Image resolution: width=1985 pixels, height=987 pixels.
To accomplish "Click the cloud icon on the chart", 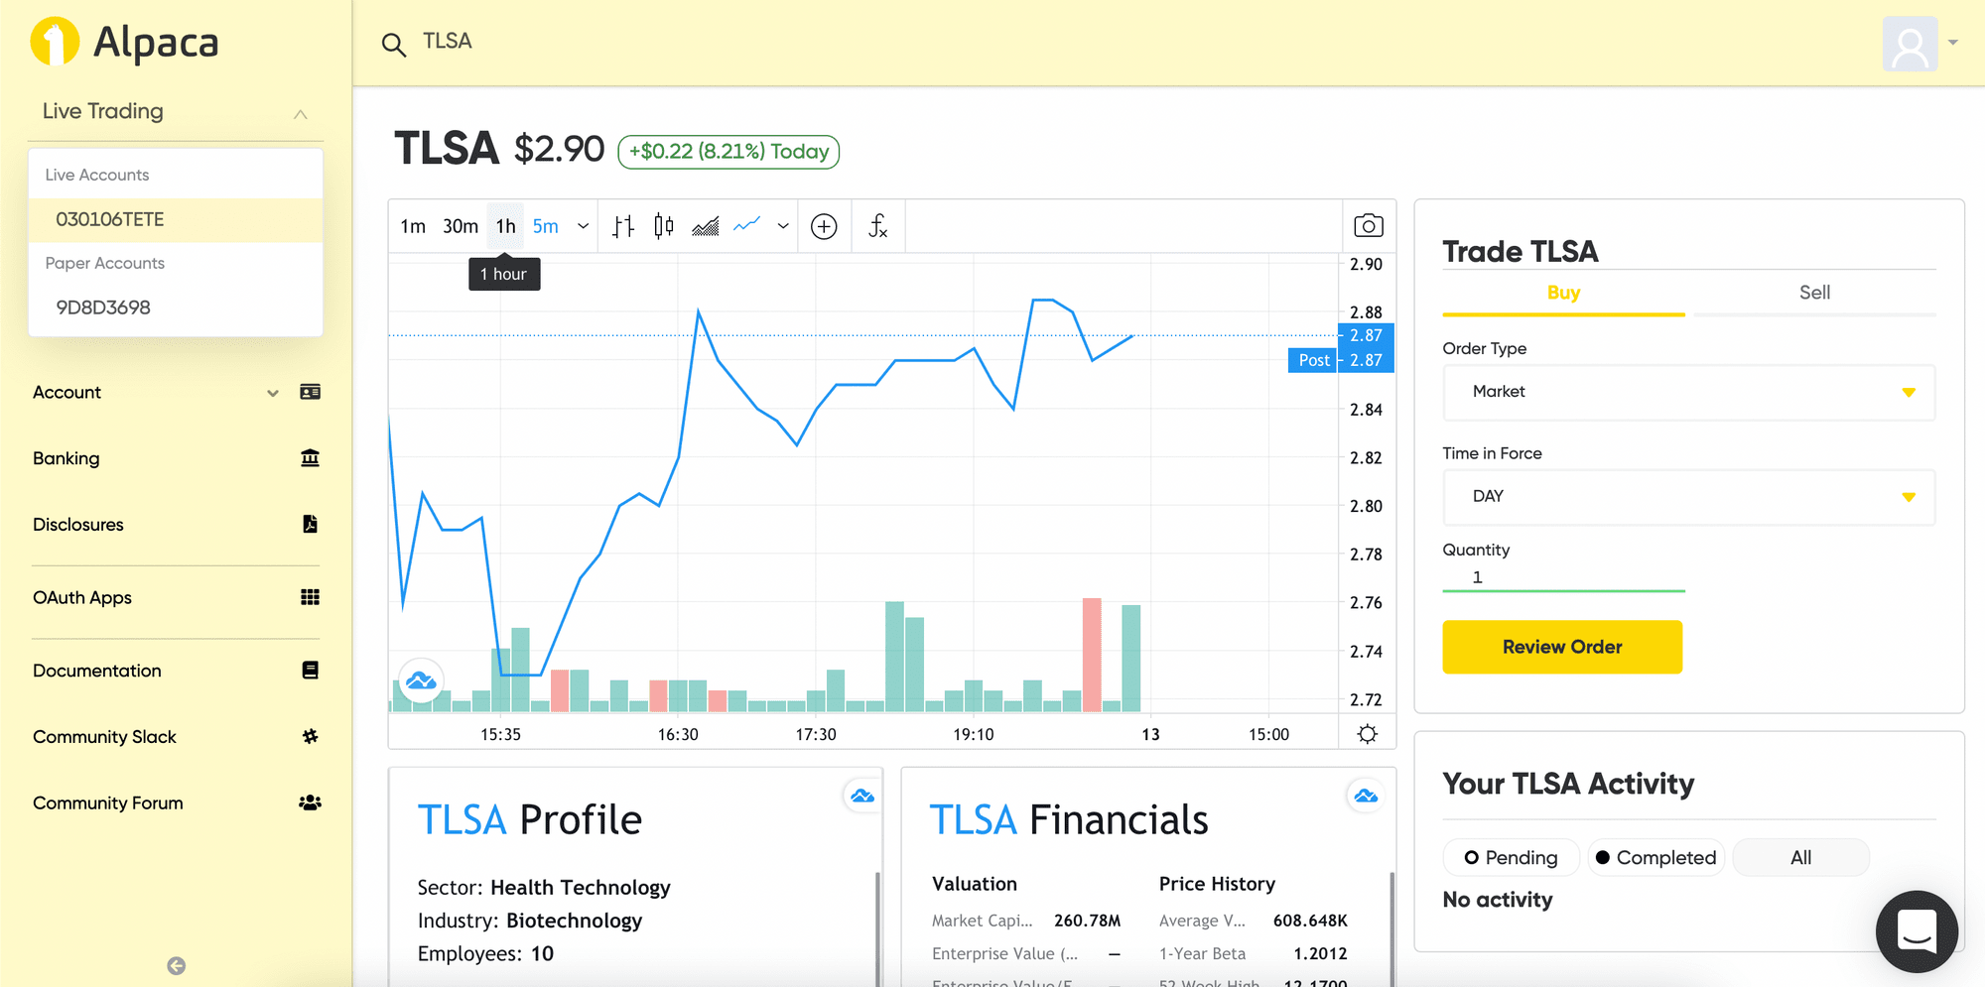I will (x=421, y=680).
